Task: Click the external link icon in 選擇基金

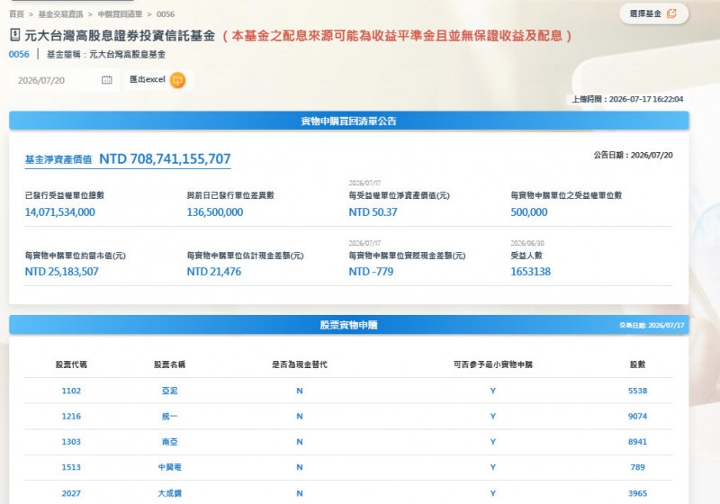Action: point(671,13)
